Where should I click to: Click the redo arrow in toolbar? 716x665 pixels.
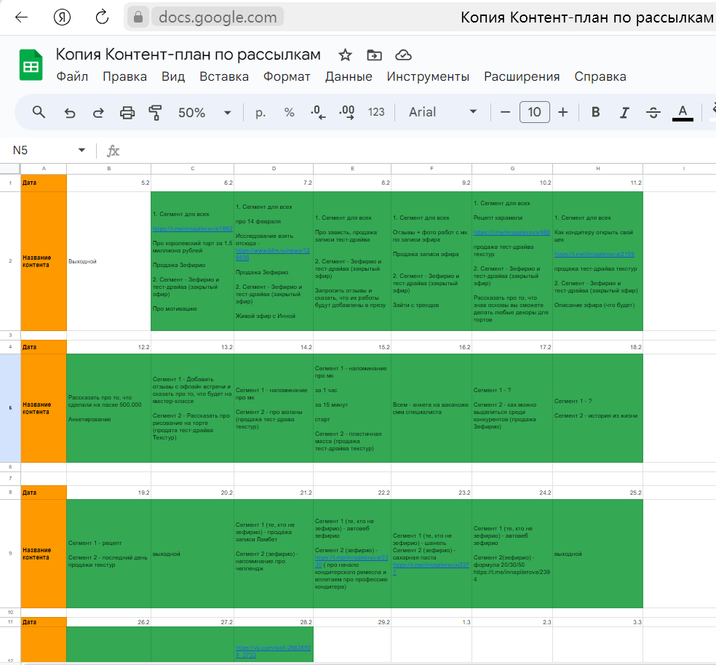tap(98, 112)
